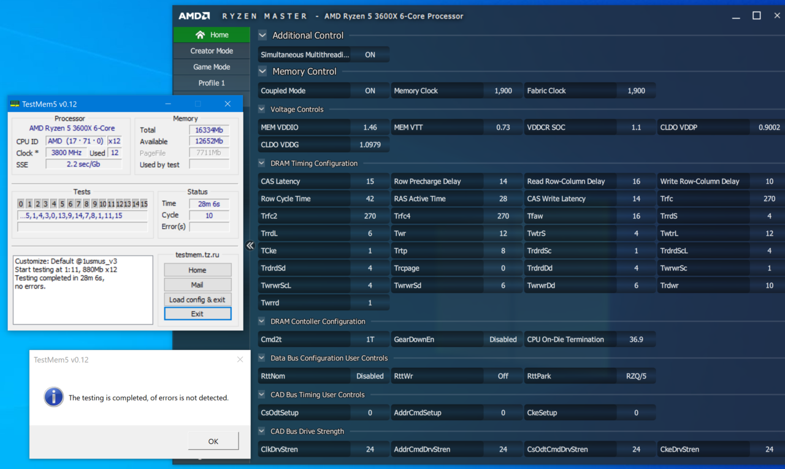The width and height of the screenshot is (785, 469).
Task: Click the VDDCR SOC 1.1 value
Action: pos(636,128)
